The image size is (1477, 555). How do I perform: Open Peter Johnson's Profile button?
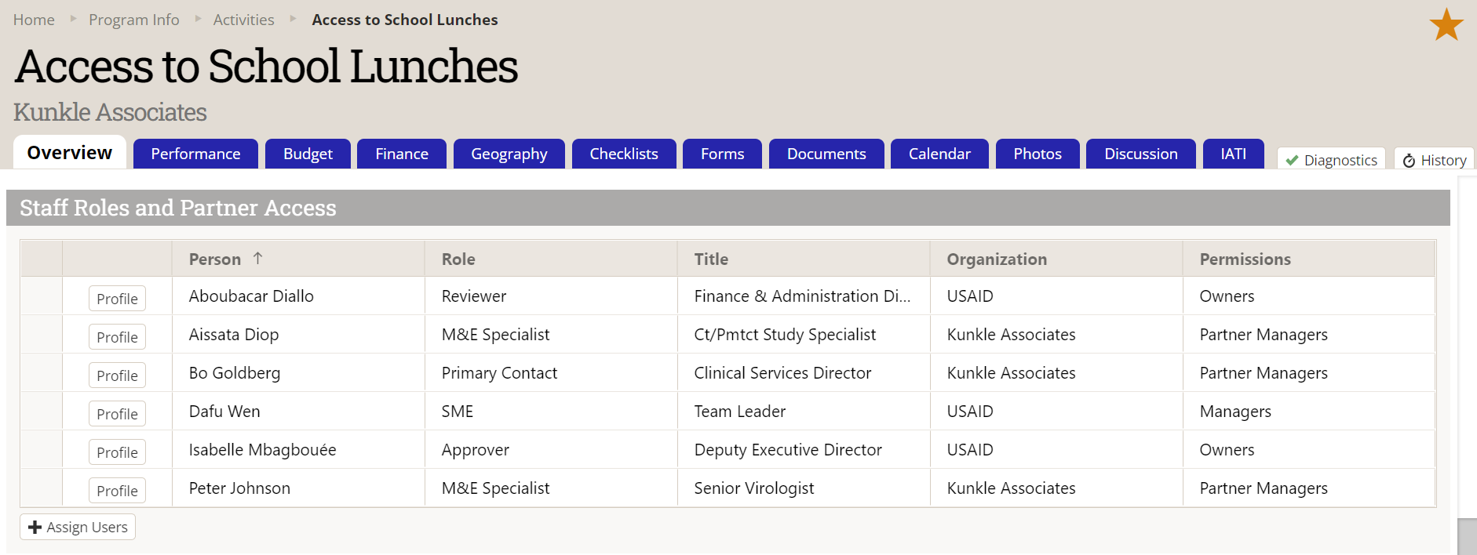pos(117,491)
